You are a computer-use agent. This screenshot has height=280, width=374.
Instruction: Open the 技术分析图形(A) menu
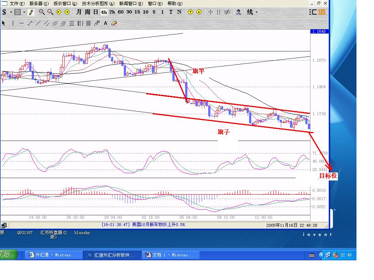98,4
